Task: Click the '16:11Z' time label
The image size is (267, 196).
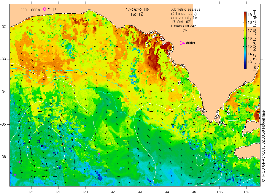Action: (137, 14)
